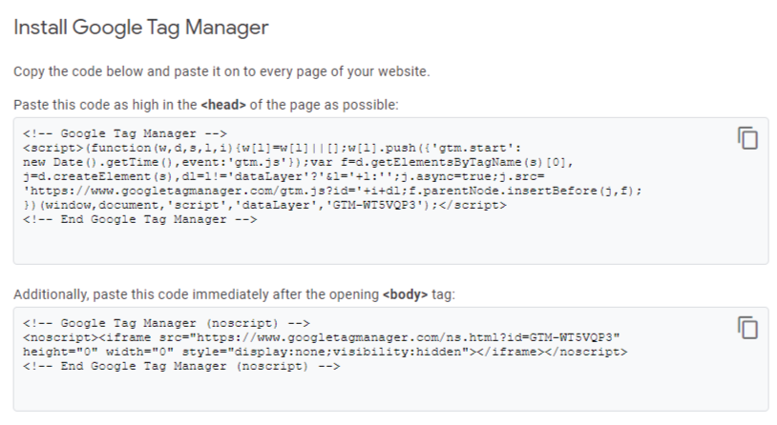The image size is (777, 425).
Task: Click the bold <body> label text
Action: point(405,294)
